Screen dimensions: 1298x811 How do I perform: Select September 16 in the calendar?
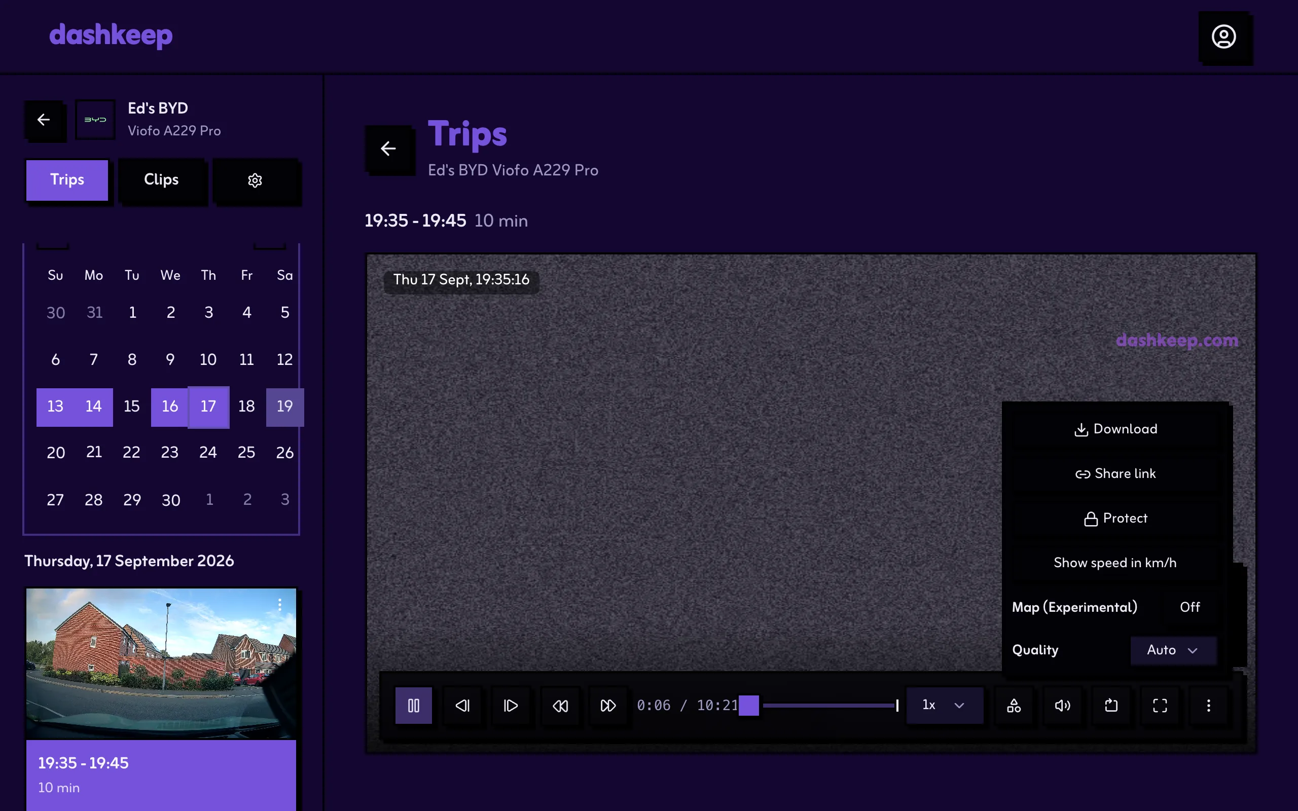pyautogui.click(x=170, y=407)
